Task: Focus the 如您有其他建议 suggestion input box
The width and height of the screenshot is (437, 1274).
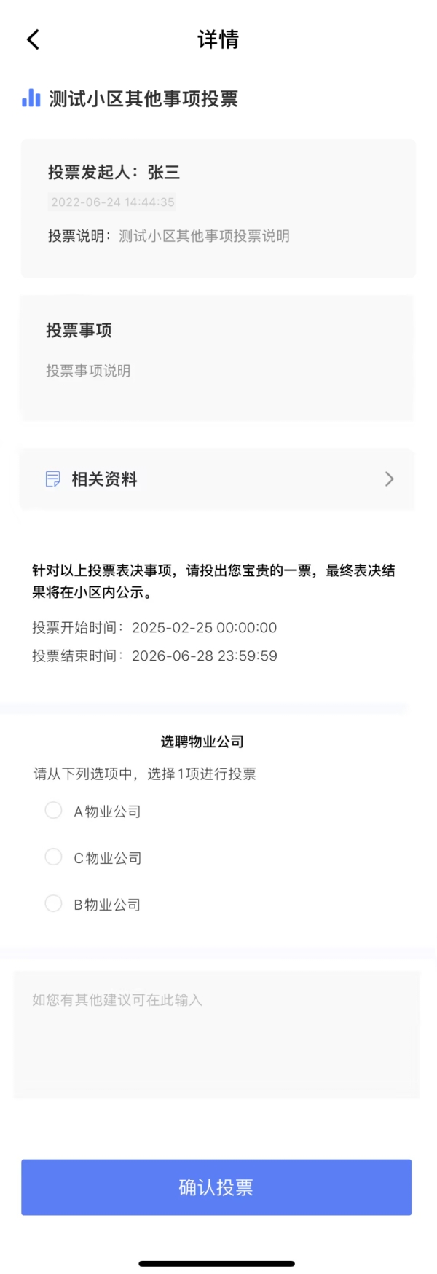Action: pyautogui.click(x=216, y=1034)
